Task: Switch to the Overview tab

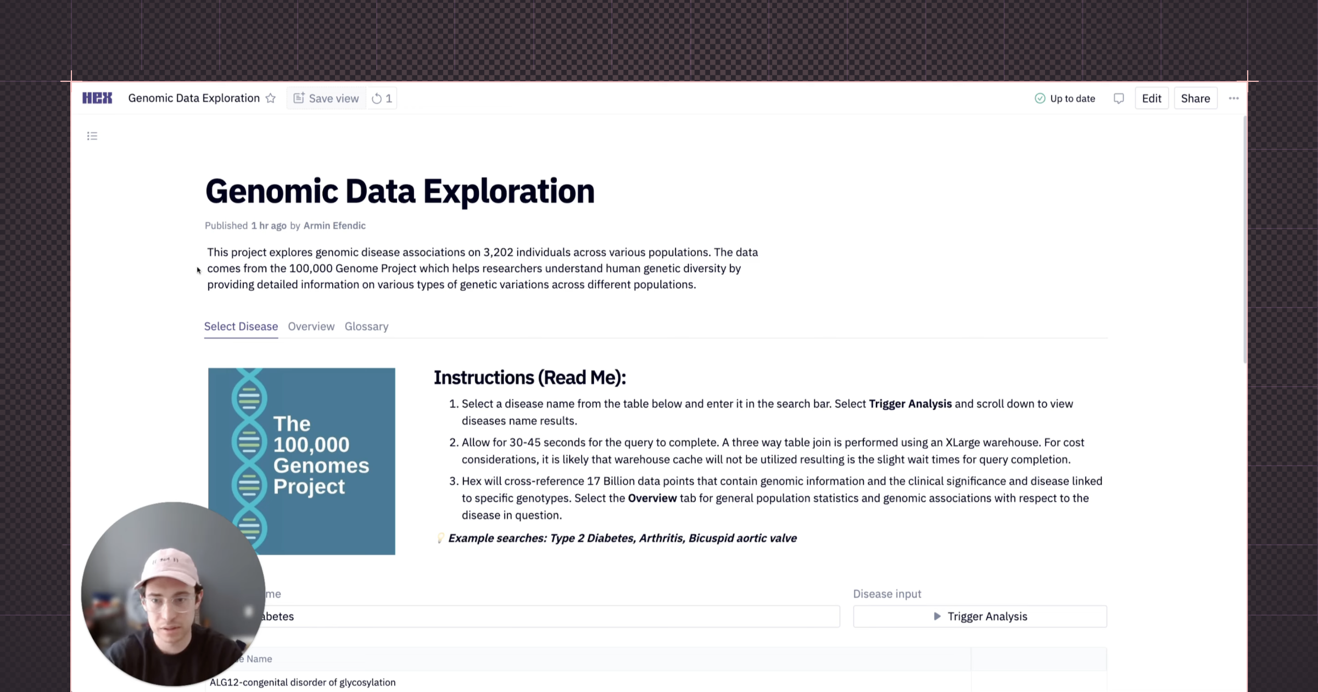Action: [311, 326]
